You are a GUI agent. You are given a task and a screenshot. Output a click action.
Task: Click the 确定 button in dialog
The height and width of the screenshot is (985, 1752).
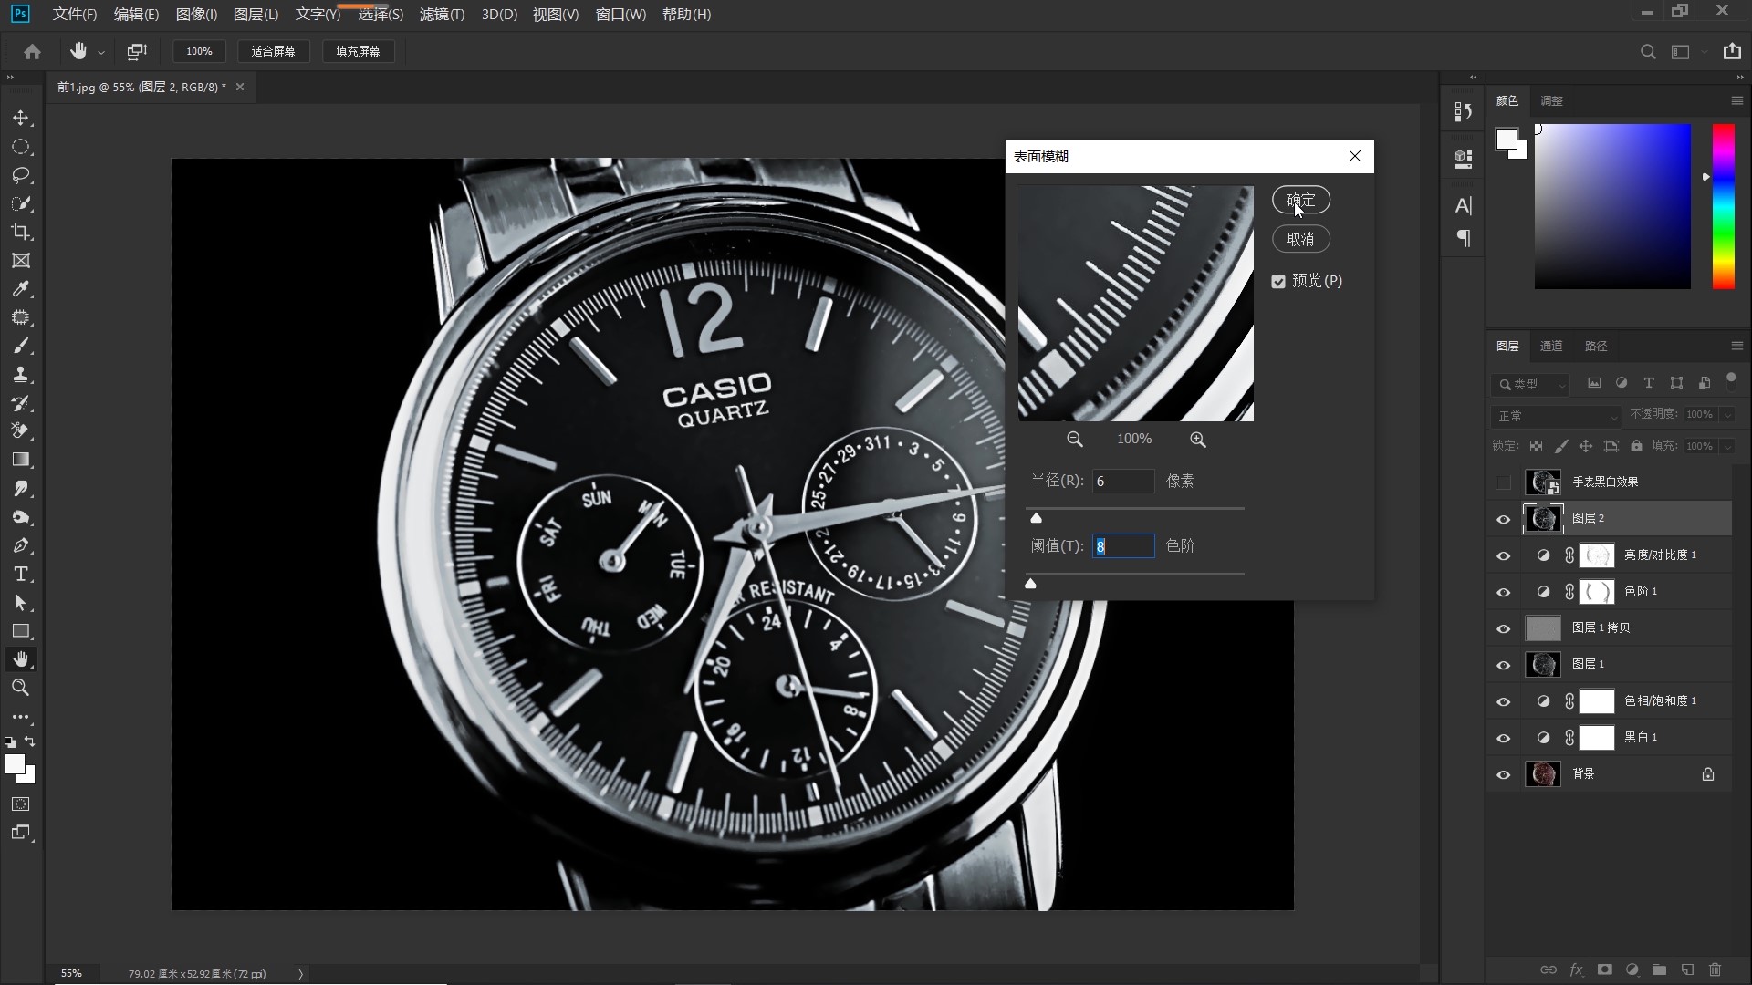click(x=1300, y=200)
